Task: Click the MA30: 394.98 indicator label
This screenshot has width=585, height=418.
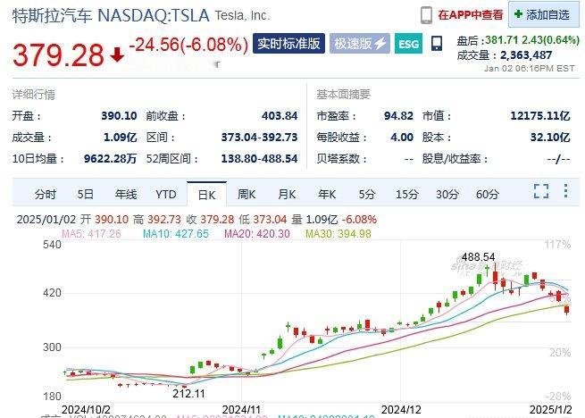Action: (338, 234)
